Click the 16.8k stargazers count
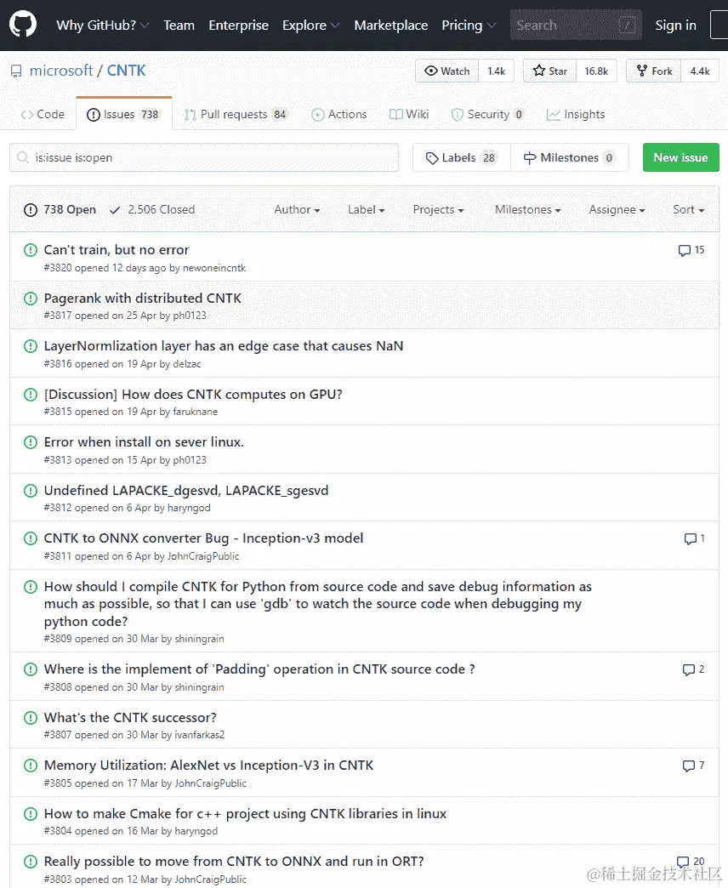Viewport: 728px width, 888px height. (596, 71)
